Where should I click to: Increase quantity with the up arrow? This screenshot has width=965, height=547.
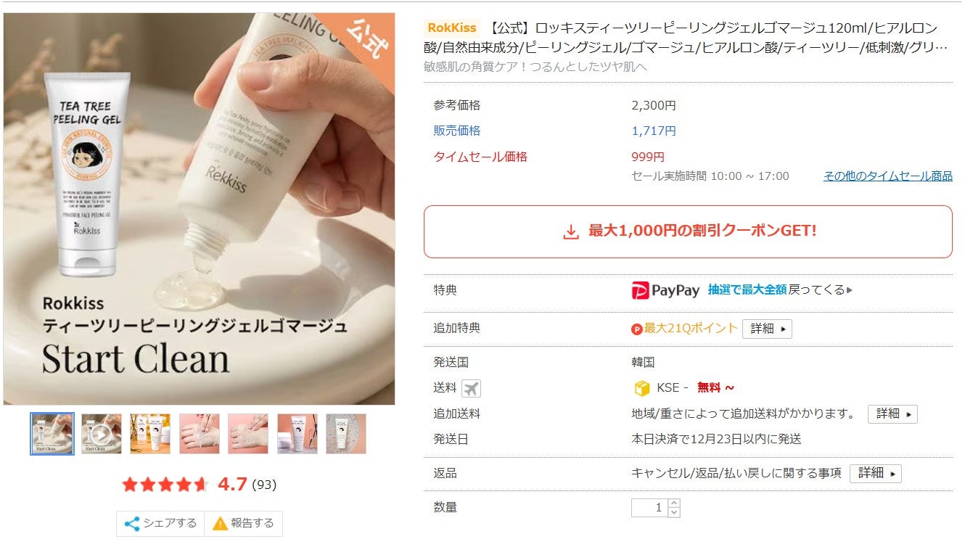click(x=674, y=503)
